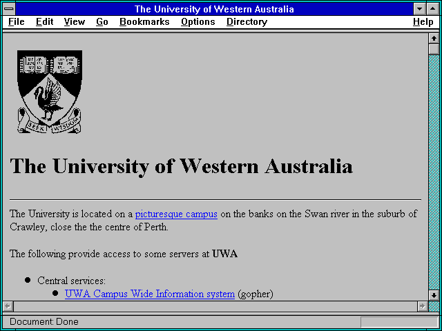
Task: Click the UWA coat of arms image
Action: [x=50, y=92]
